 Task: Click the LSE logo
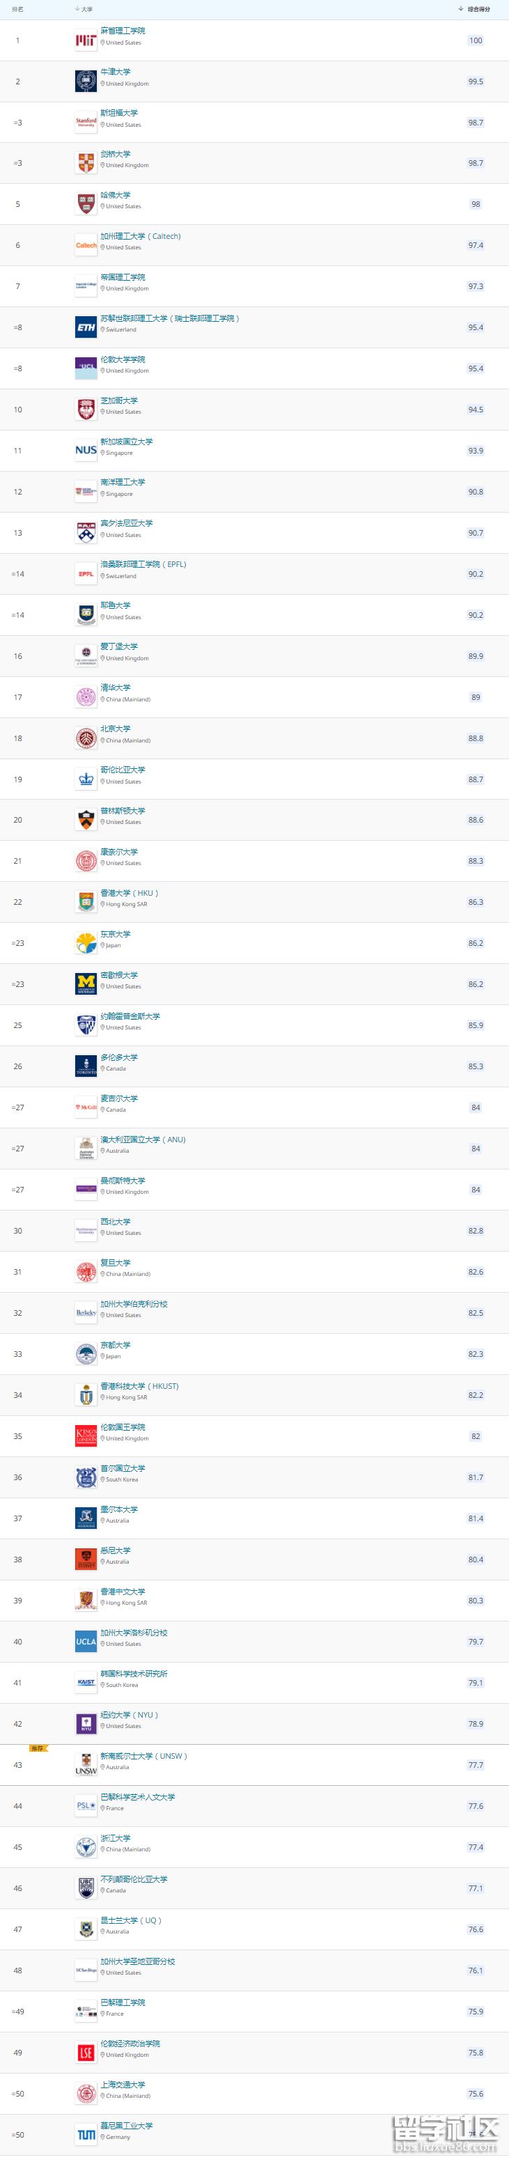pos(86,2052)
